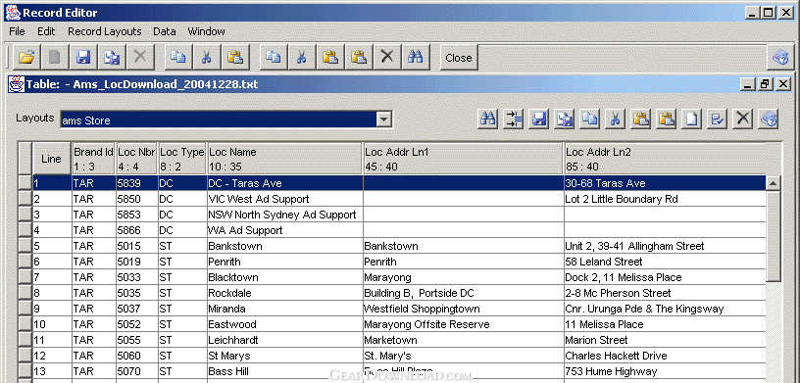
Task: Select the cell 'Marayong' in Loc Addr Ln1
Action: tap(464, 277)
